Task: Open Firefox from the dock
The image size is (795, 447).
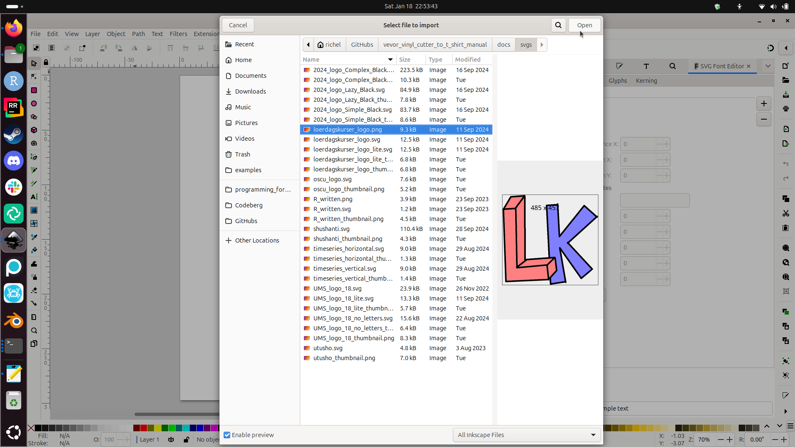Action: point(14,28)
